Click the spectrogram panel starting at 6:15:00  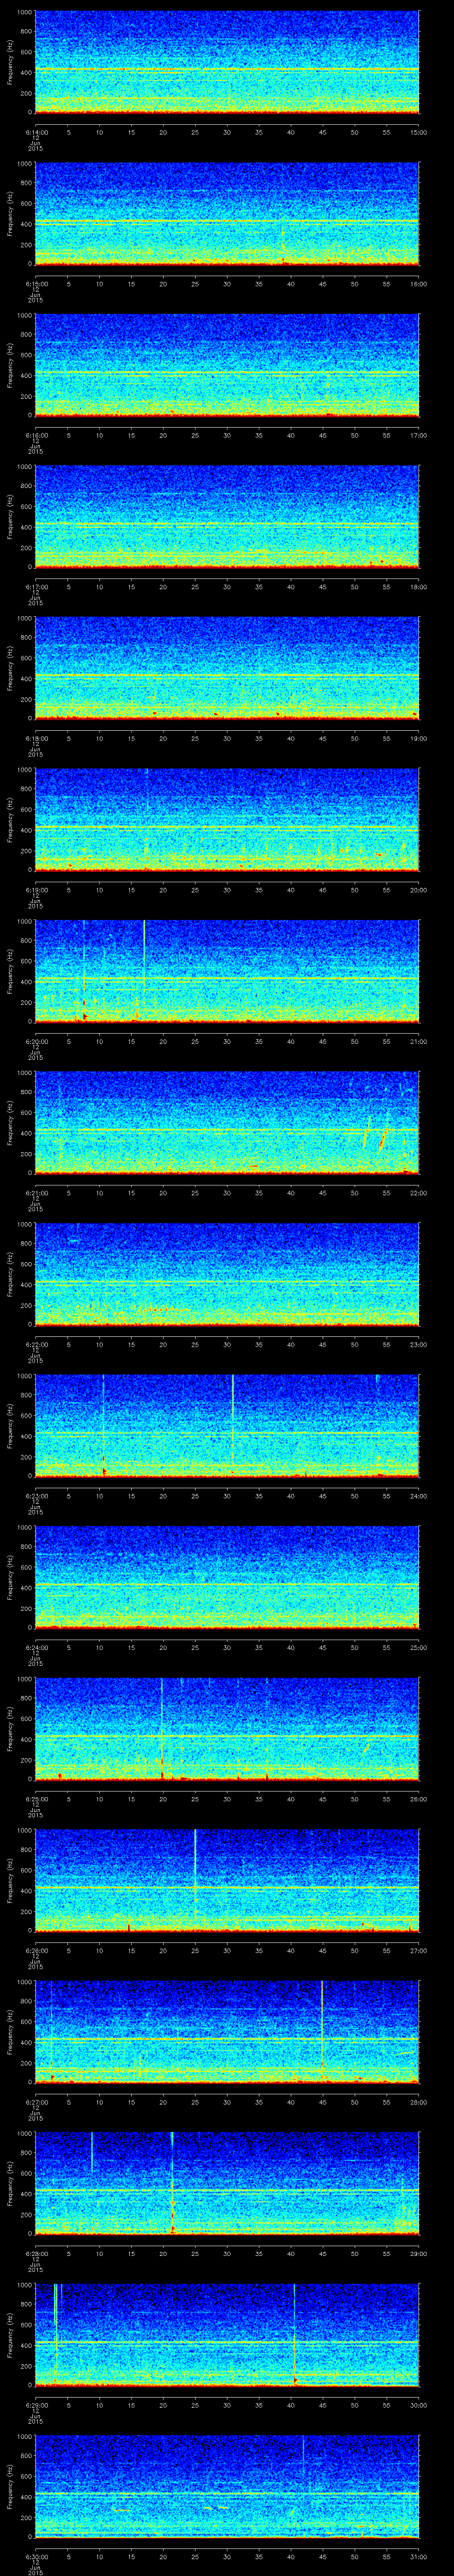click(x=227, y=214)
